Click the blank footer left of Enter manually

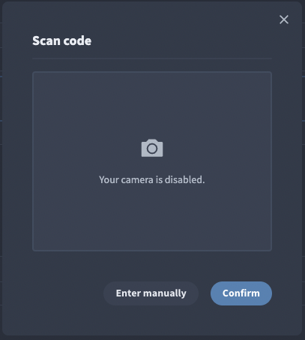point(67,293)
